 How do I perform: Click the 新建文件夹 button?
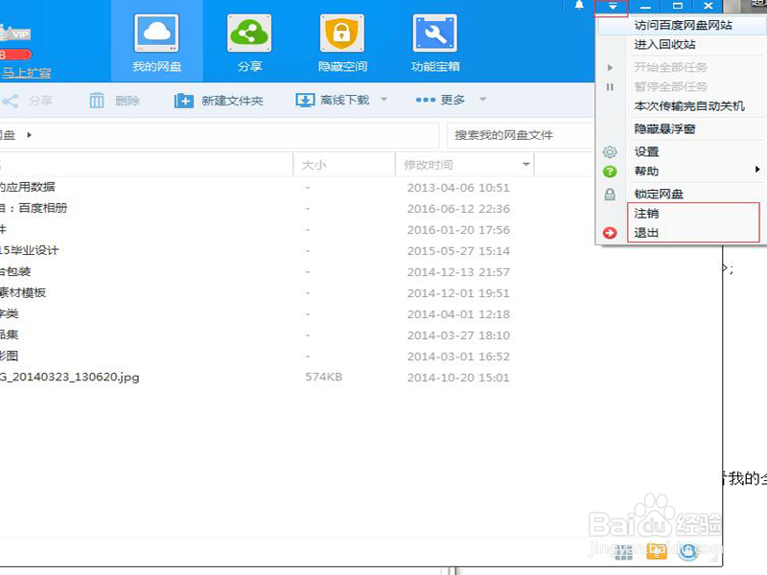pyautogui.click(x=220, y=101)
